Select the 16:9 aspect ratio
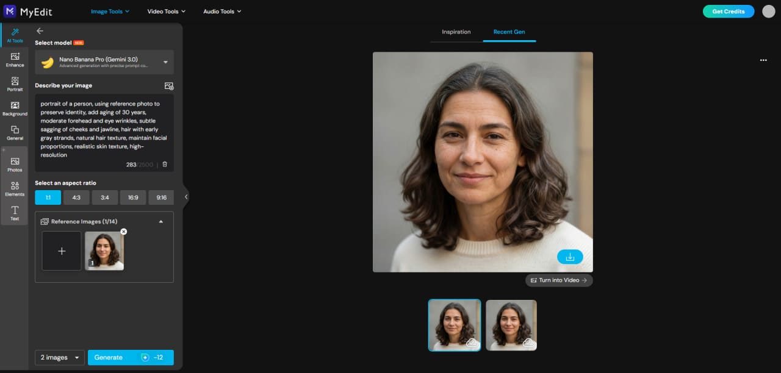 [132, 197]
